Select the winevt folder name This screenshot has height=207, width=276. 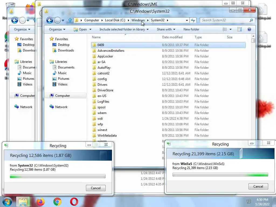(102, 130)
